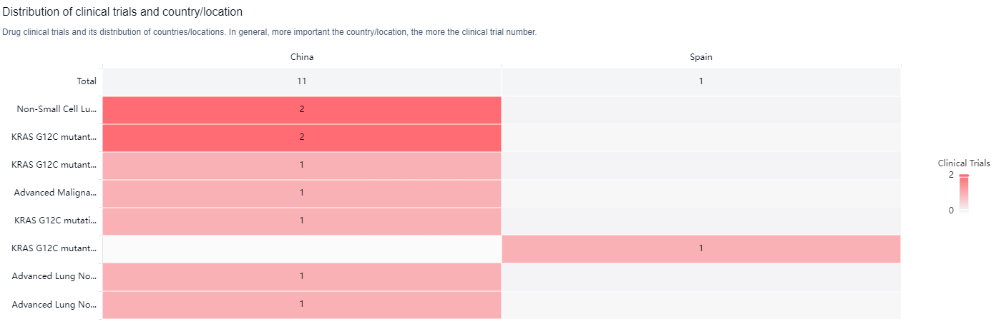Screen dimensions: 996x329
Task: Click the Spain Total cell showing 1
Action: (700, 81)
